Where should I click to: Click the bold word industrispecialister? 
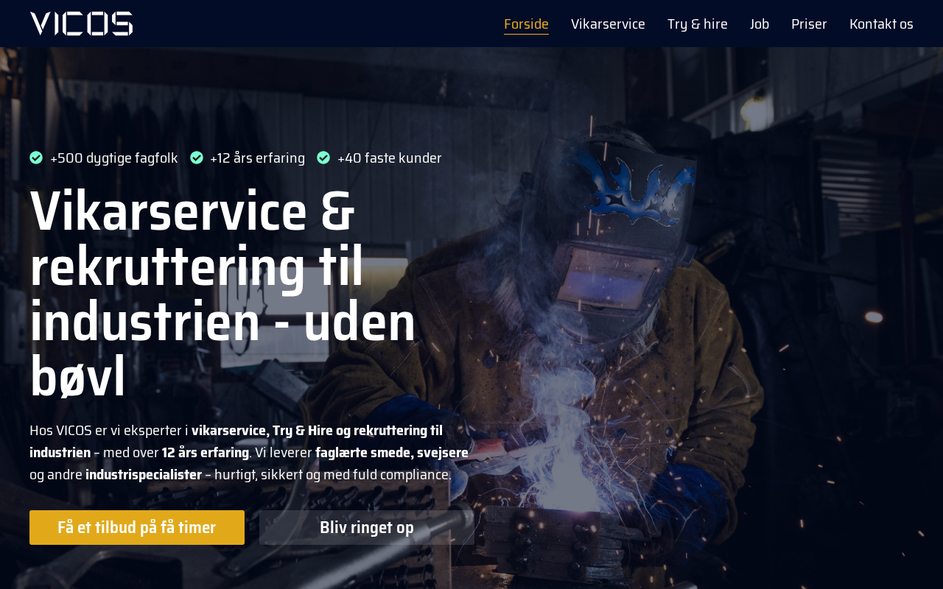144,474
